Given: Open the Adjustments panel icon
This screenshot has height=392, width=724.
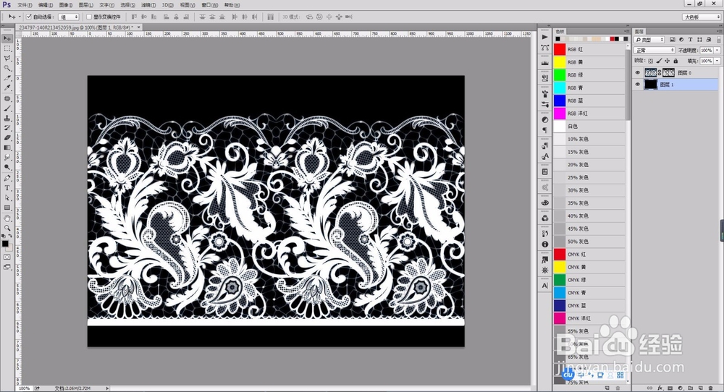Looking at the screenshot, I should click(x=545, y=119).
